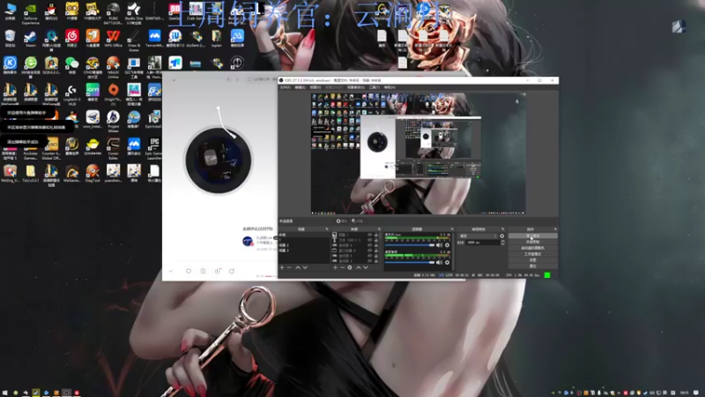Open the Origin desktop shortcut
The width and height of the screenshot is (705, 397).
tap(114, 93)
